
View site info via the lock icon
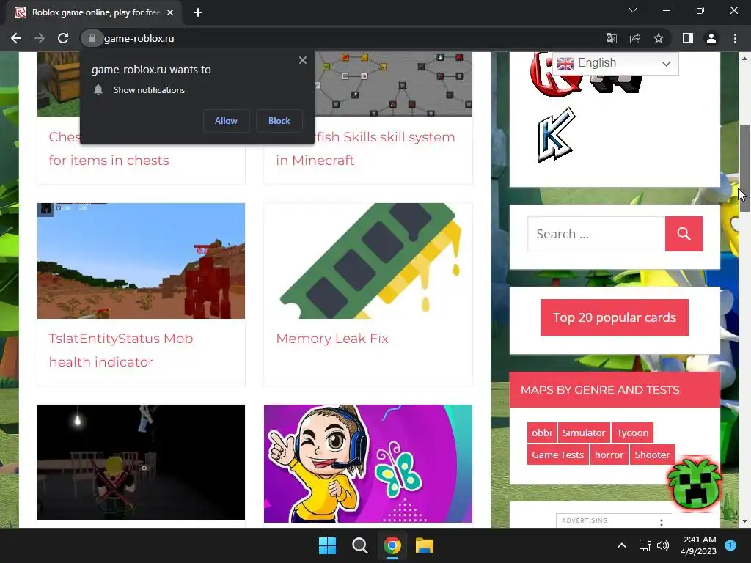coord(92,38)
